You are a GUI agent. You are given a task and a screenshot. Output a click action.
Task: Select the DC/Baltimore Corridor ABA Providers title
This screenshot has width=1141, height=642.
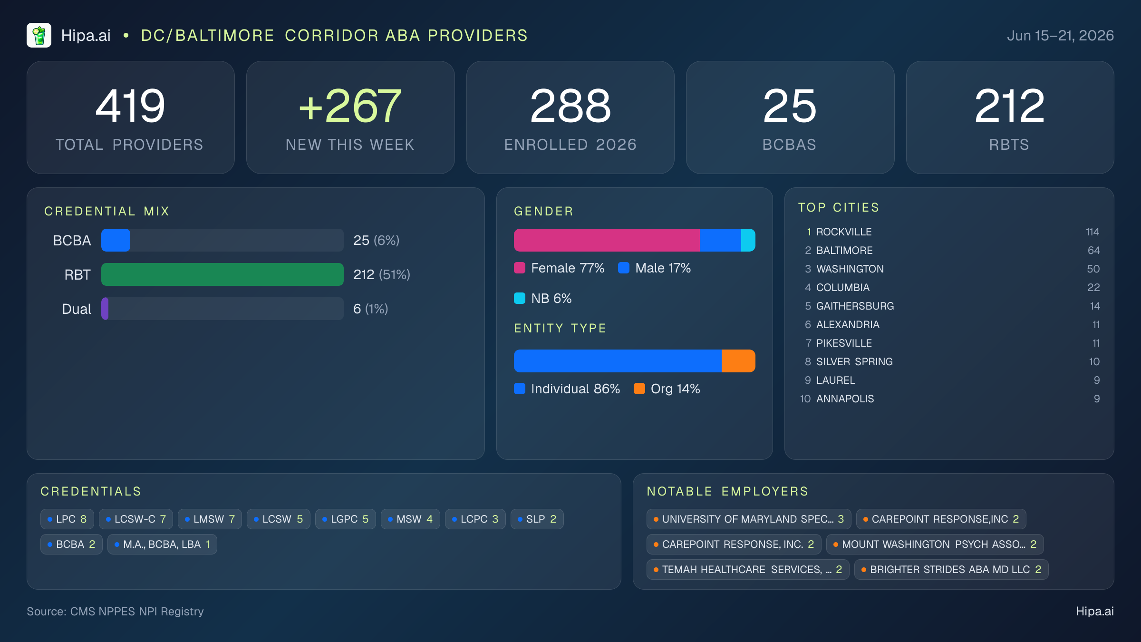point(334,35)
